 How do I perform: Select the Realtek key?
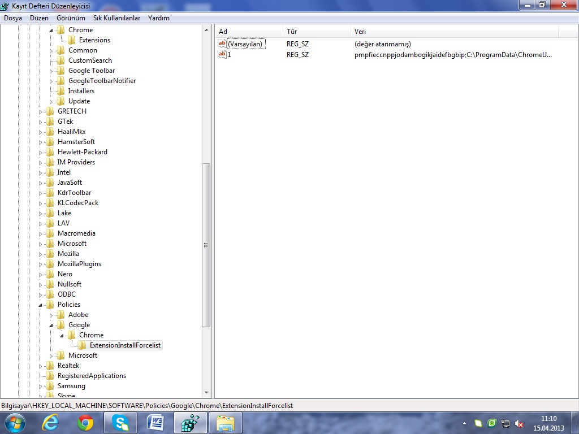click(x=68, y=366)
